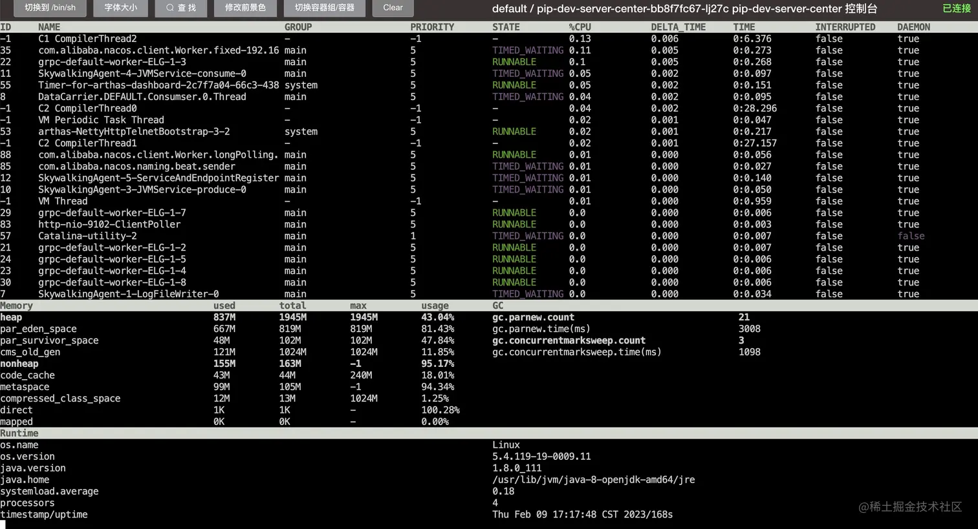Image resolution: width=978 pixels, height=529 pixels.
Task: Click the STATE column header
Action: click(x=506, y=27)
